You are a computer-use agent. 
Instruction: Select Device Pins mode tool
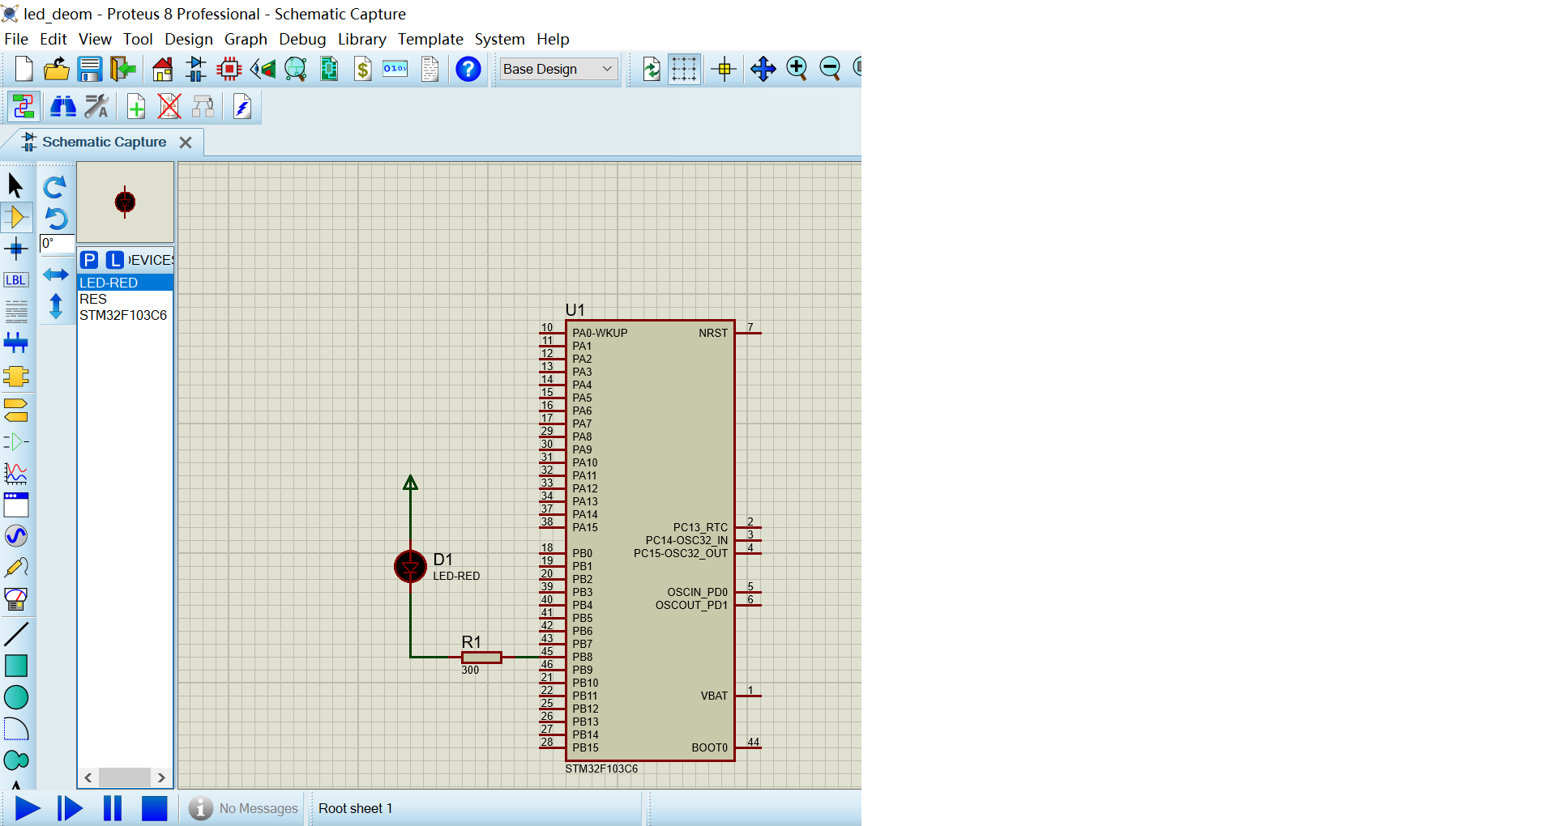pyautogui.click(x=15, y=441)
